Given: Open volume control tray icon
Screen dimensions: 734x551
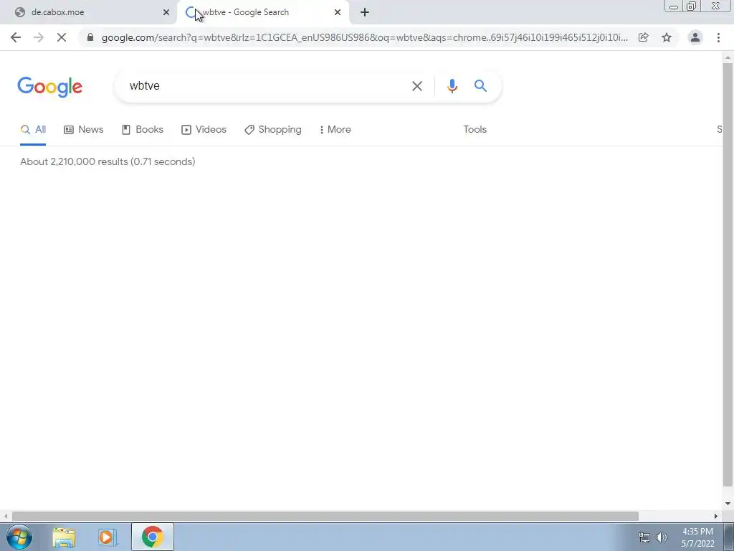Looking at the screenshot, I should [662, 537].
